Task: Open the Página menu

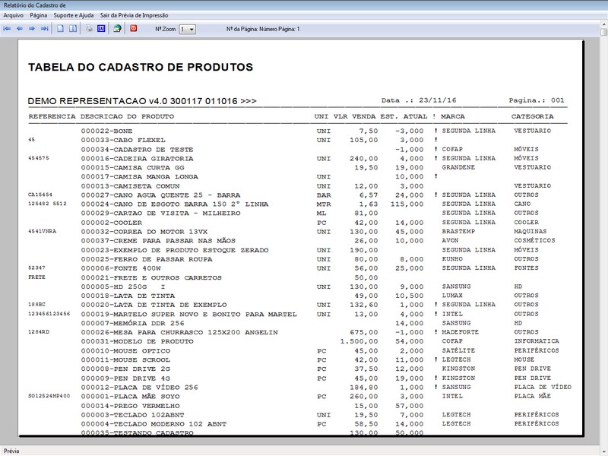Action: click(x=39, y=14)
